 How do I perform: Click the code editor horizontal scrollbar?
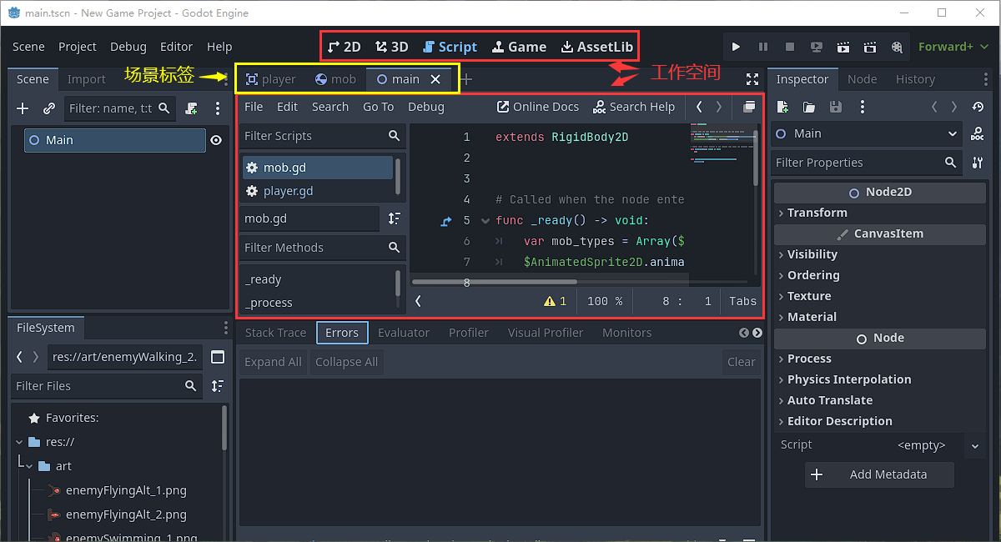click(495, 282)
